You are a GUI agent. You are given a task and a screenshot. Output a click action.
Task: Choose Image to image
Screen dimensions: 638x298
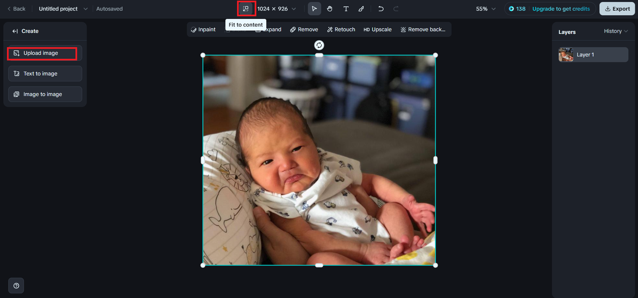click(45, 94)
